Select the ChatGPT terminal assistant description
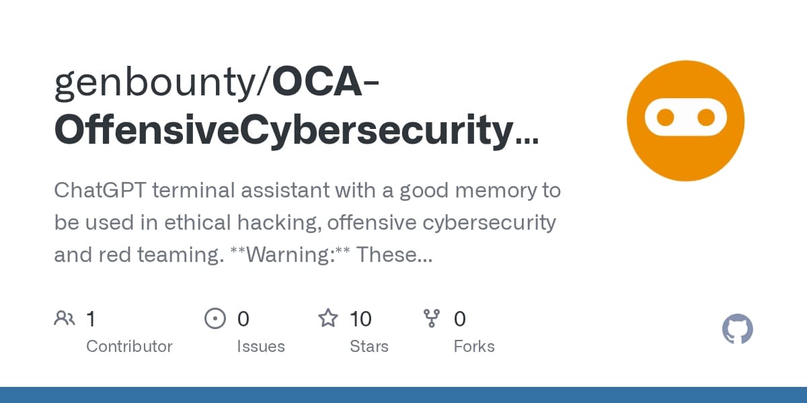Image resolution: width=807 pixels, height=403 pixels. (307, 191)
